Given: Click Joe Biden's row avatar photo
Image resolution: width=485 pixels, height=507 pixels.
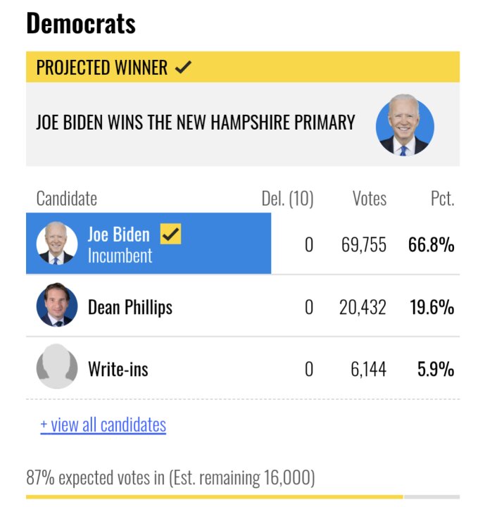Looking at the screenshot, I should point(57,243).
